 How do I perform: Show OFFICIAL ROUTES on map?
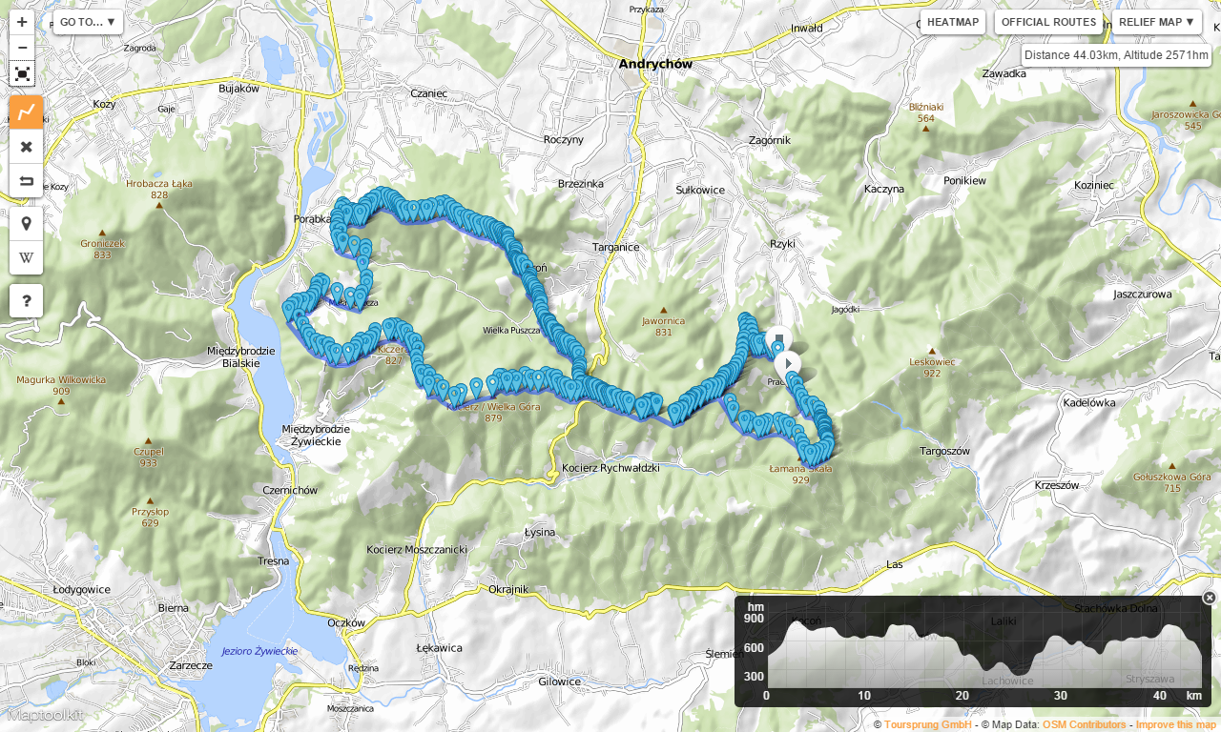1048,22
